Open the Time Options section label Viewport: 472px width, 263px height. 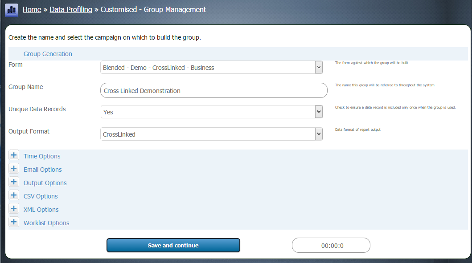41,156
